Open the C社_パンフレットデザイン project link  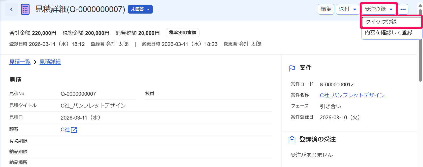pos(352,95)
